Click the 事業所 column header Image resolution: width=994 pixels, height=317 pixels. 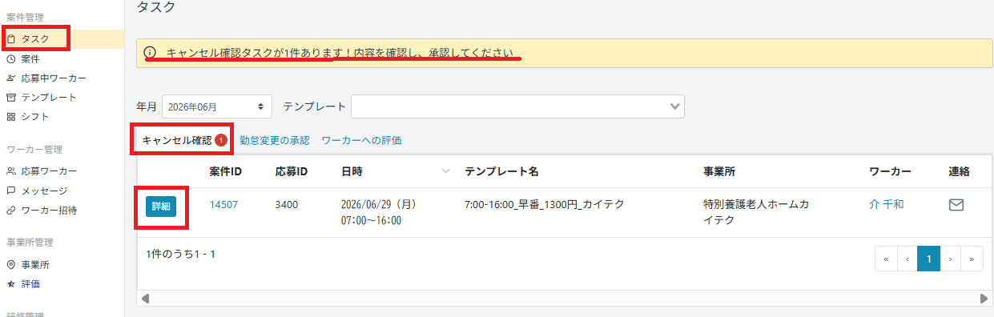(719, 171)
